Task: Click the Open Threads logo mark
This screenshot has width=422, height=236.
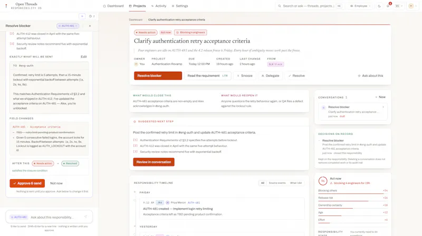Action: point(6,6)
